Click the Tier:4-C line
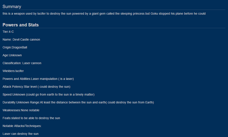228x137 pixels. click(8, 32)
